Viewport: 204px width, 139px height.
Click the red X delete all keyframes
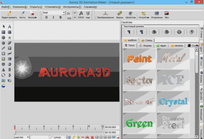coord(92,137)
